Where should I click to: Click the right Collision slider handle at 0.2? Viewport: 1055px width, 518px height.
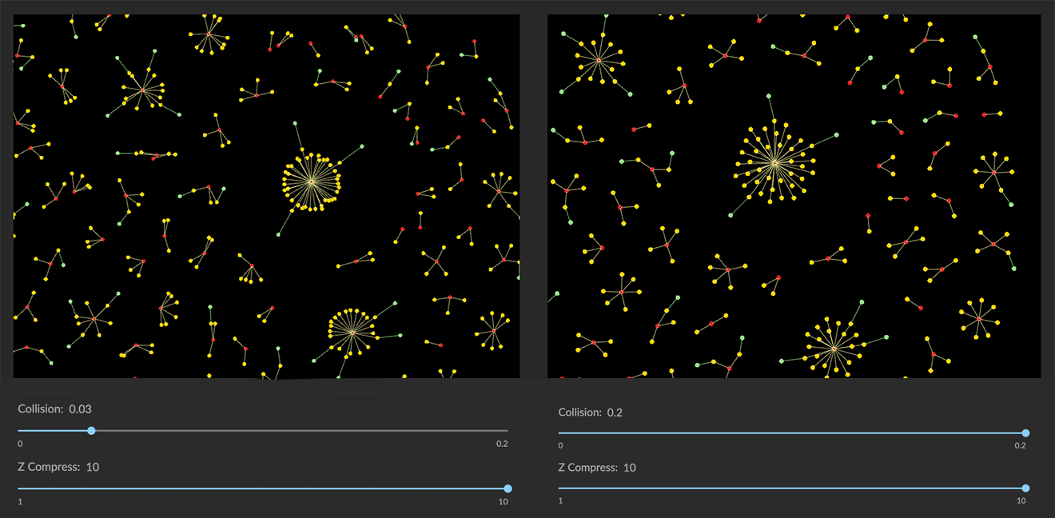(x=1025, y=433)
